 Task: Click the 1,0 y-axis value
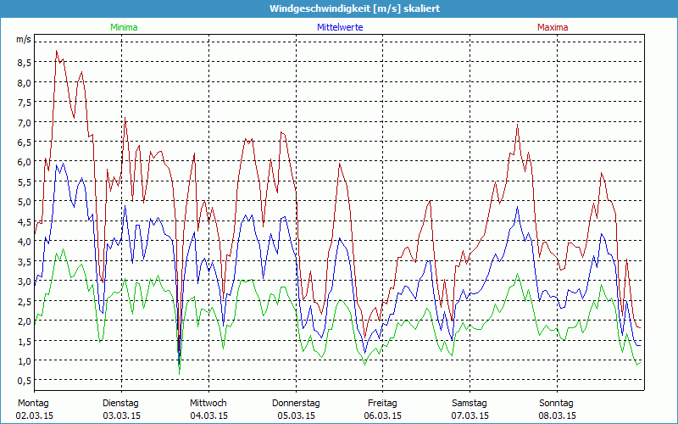[24, 361]
